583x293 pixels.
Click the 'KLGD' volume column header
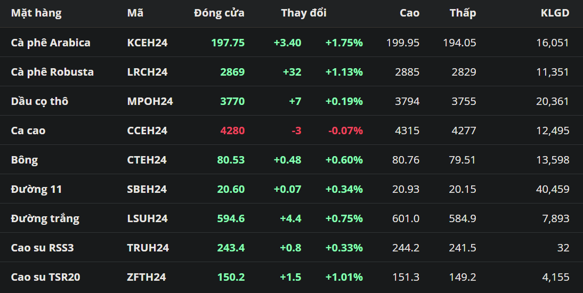(x=555, y=13)
